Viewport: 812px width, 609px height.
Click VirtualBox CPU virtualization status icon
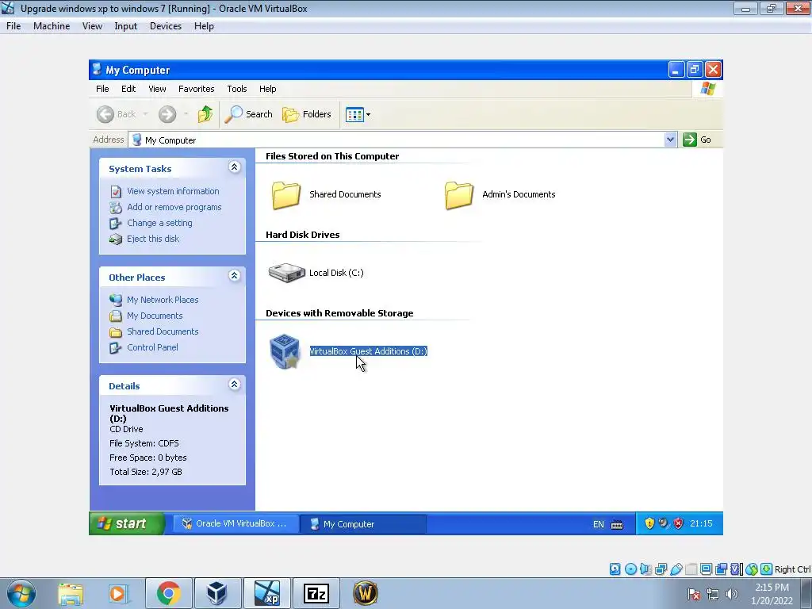coord(737,569)
